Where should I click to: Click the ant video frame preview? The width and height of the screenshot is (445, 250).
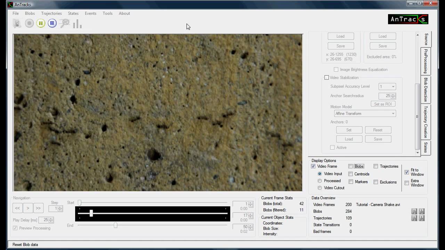tap(158, 112)
